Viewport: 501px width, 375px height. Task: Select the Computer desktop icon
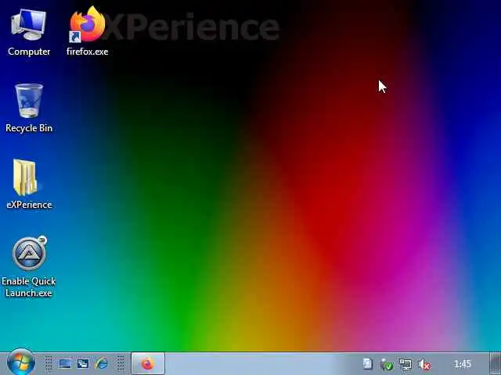click(29, 32)
